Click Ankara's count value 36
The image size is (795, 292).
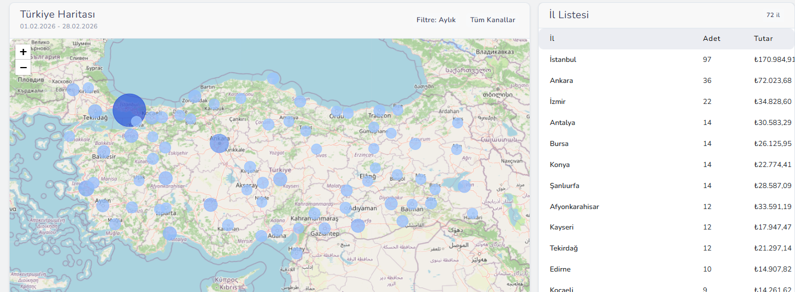707,81
